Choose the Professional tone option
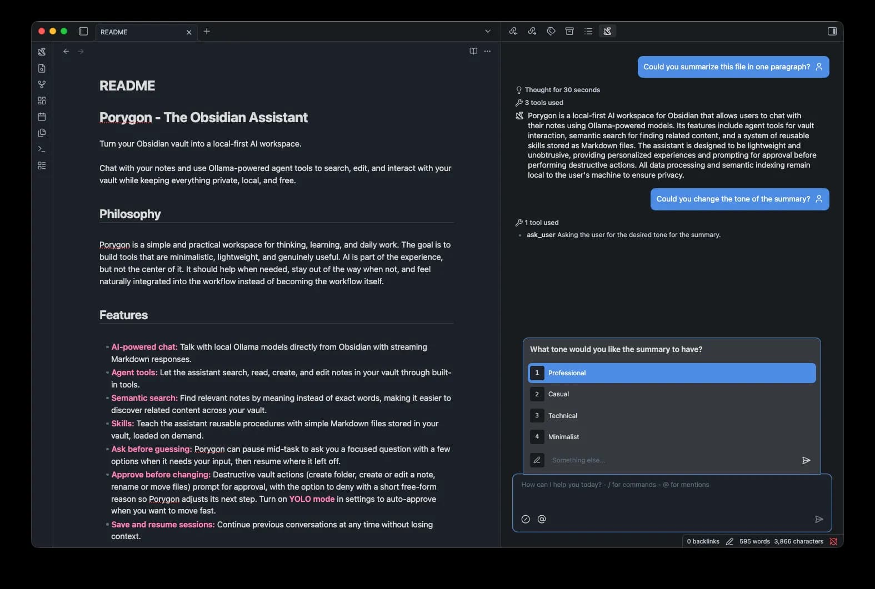875x589 pixels. (672, 373)
